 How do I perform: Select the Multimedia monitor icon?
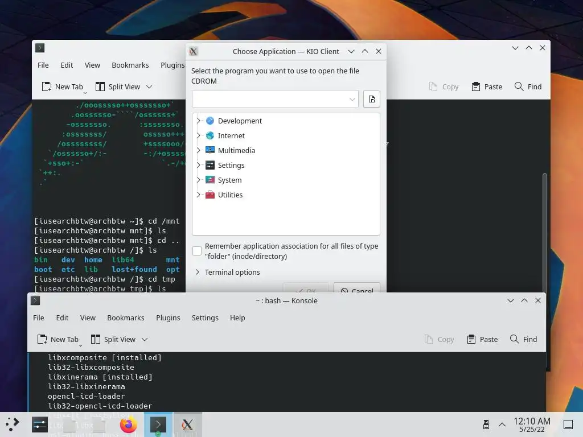[210, 150]
